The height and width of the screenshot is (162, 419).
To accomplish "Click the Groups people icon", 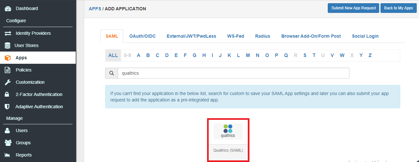I will click(x=8, y=143).
